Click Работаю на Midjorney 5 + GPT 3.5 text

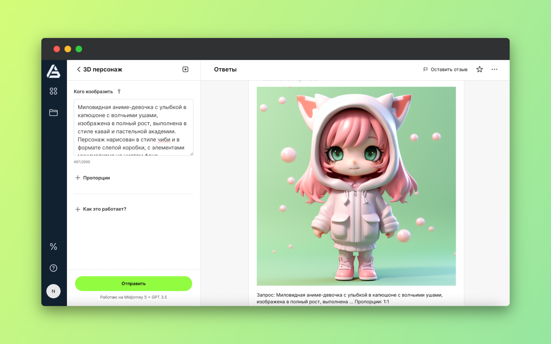coord(133,297)
